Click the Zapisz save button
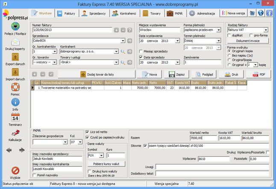Viewport: 276px width, 189px height. (176, 74)
